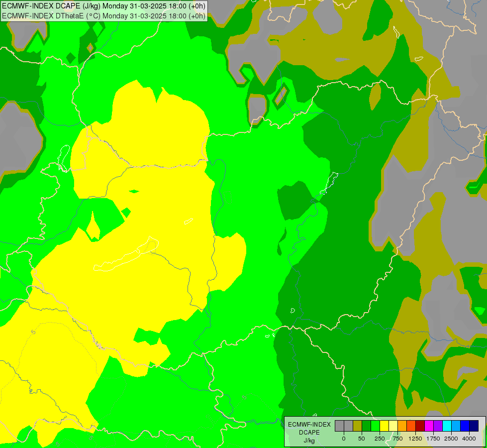Pick the light blue legend swatch after 2500
The image size is (487, 448).
[456, 426]
